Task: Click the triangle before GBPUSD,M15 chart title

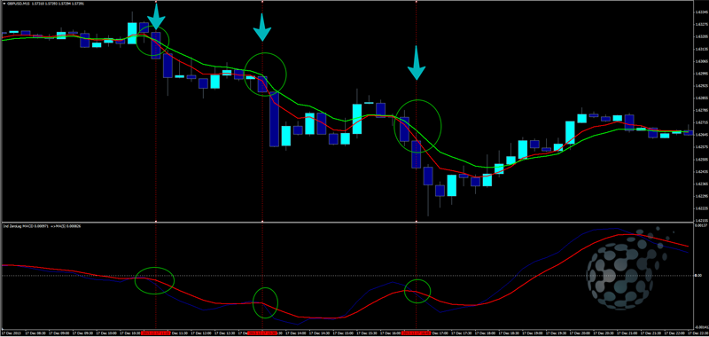Action: [4, 4]
